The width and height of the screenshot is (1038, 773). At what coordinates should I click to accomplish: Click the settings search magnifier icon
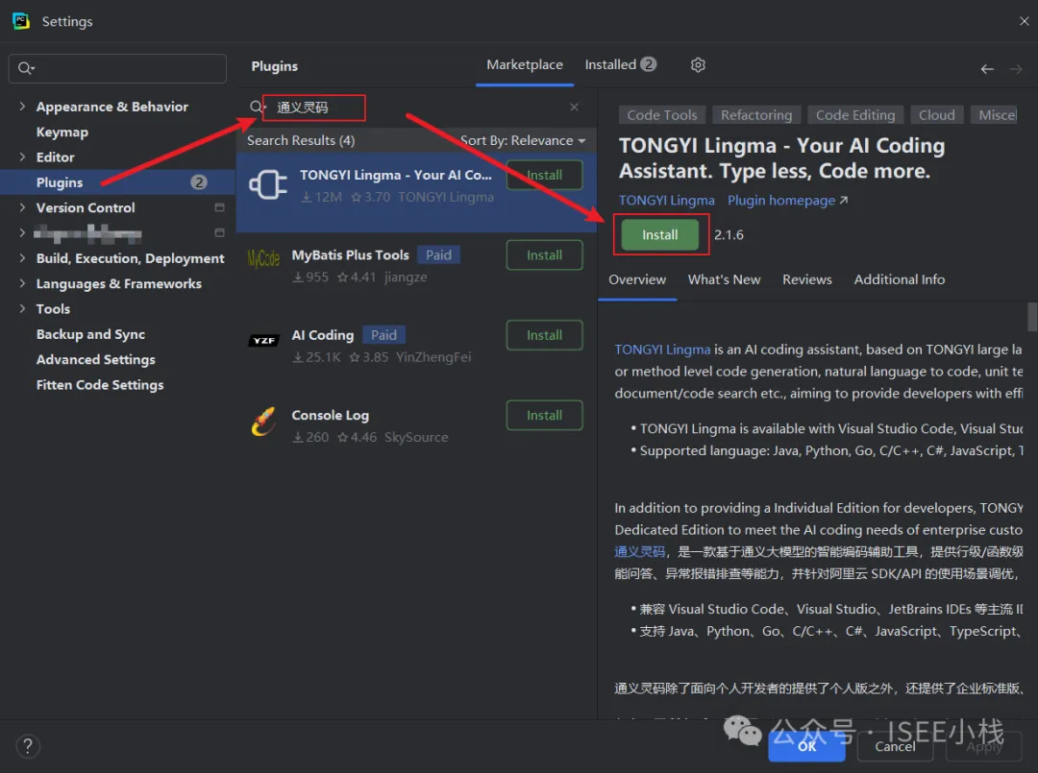(x=26, y=68)
